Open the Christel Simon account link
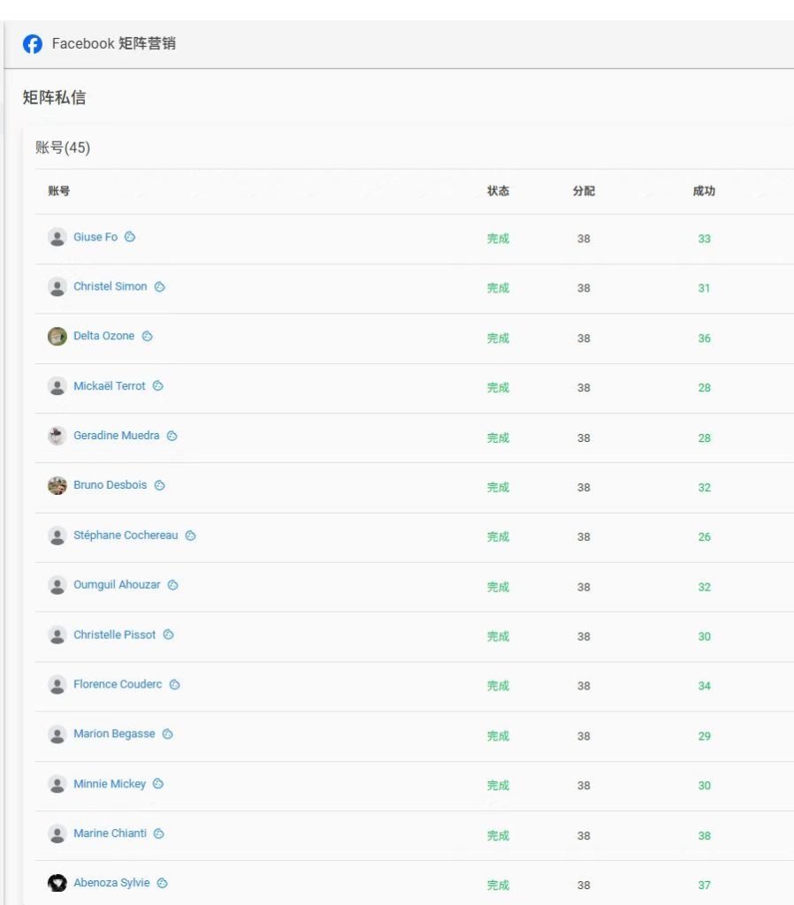794x905 pixels. click(x=111, y=286)
